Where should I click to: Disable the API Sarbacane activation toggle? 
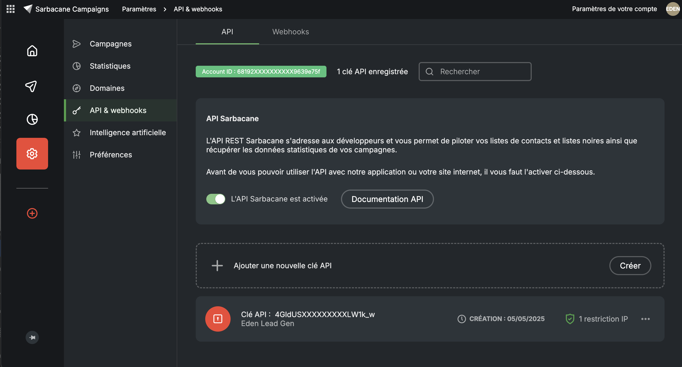pos(216,199)
